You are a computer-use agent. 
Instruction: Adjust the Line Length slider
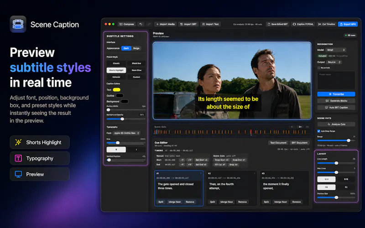tap(336, 163)
